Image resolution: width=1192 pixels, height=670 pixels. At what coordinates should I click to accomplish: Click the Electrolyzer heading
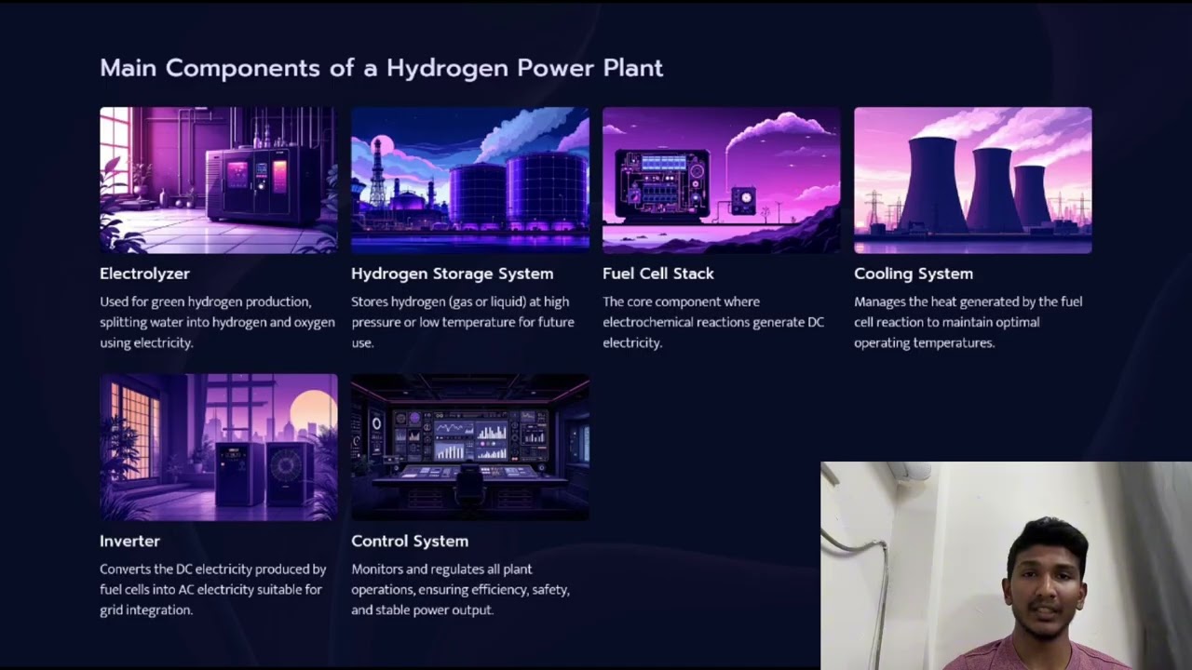coord(144,274)
